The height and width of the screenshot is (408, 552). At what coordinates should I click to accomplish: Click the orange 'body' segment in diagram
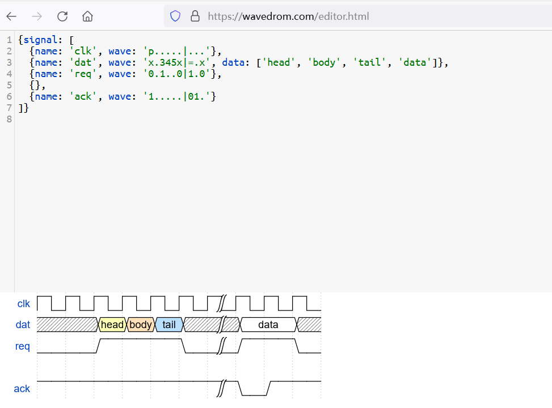pos(140,325)
